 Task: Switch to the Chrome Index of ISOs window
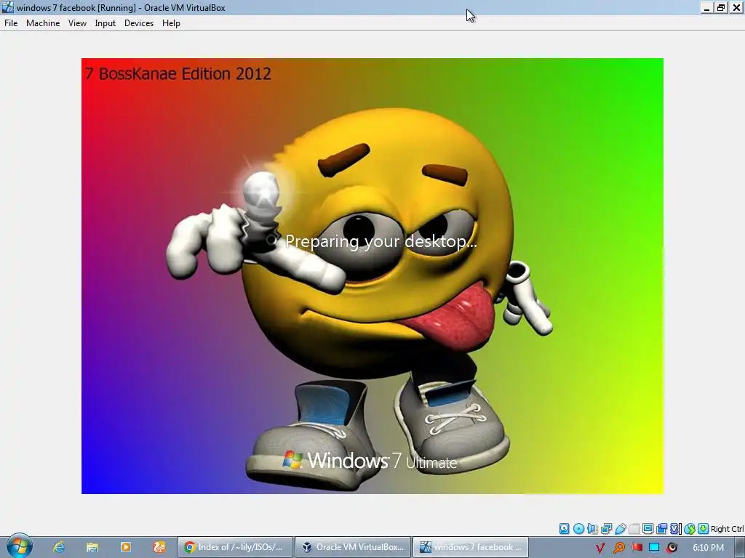tap(235, 547)
